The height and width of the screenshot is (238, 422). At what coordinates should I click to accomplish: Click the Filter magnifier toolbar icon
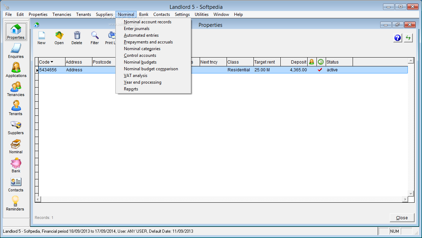click(x=95, y=38)
